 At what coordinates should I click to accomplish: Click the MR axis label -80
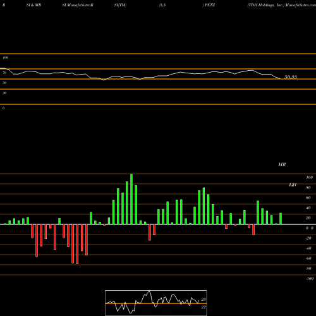click(308, 269)
